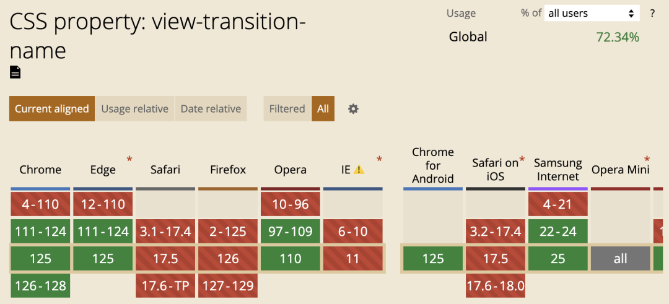This screenshot has height=304, width=669.
Task: Select the Filtered browsers option
Action: (287, 109)
